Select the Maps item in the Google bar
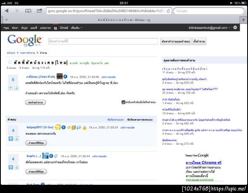Image resolution: width=248 pixels, height=193 pixels. click(34, 28)
